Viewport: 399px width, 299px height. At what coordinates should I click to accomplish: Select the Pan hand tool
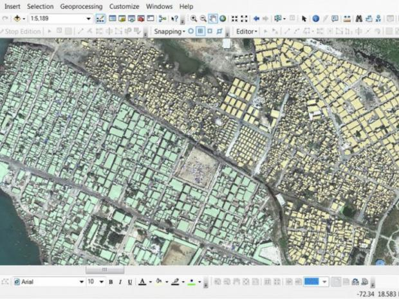pyautogui.click(x=213, y=19)
